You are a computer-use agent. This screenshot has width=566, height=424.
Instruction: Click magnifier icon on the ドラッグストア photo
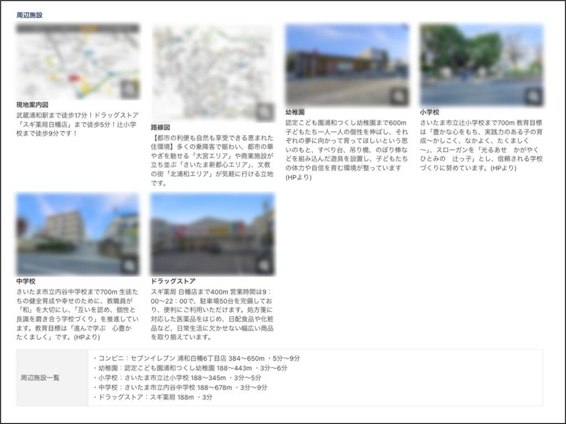tap(264, 265)
